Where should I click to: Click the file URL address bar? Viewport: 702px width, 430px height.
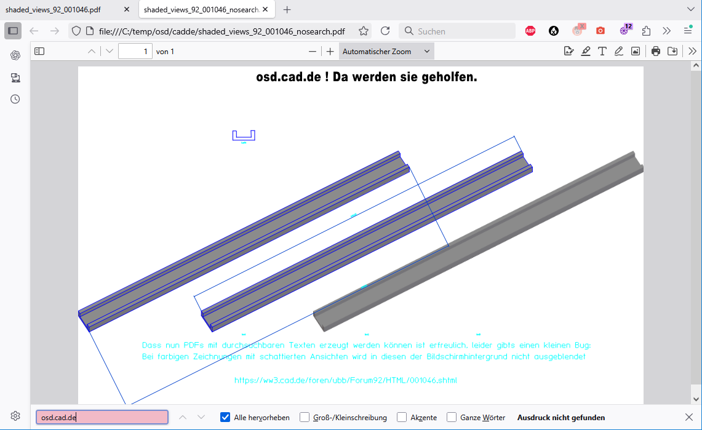pos(221,31)
